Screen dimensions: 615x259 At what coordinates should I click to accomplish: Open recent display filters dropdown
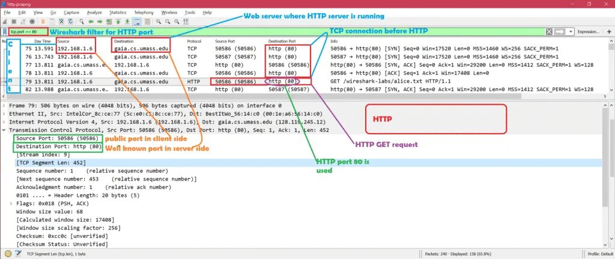pyautogui.click(x=571, y=32)
